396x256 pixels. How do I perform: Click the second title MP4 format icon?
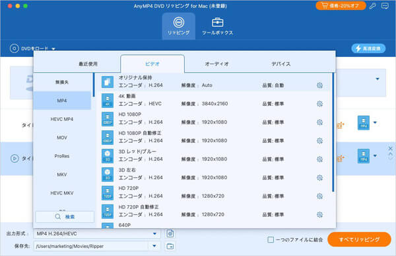coord(364,156)
